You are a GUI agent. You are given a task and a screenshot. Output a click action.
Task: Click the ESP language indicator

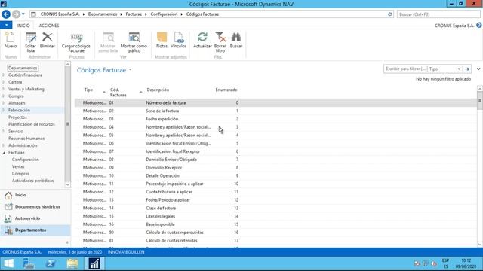445,261
